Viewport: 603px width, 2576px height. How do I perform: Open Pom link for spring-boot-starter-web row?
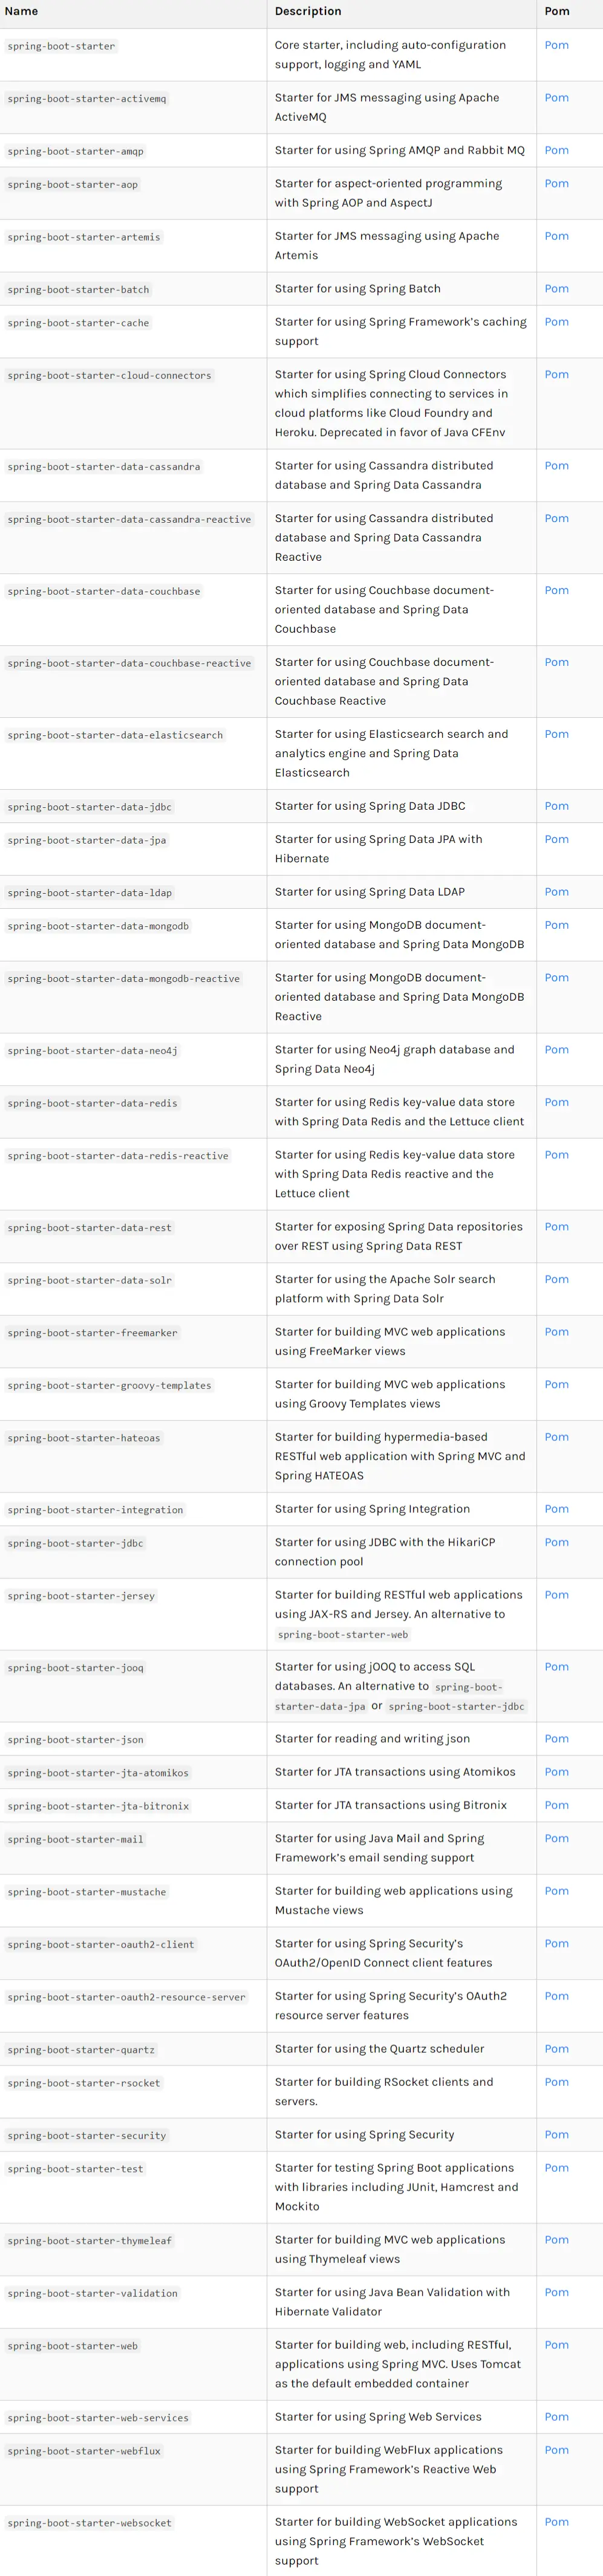[556, 2346]
